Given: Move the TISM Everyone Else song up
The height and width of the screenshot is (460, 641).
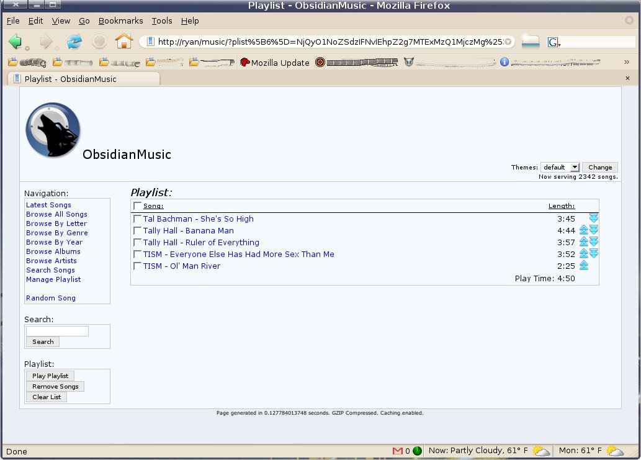Looking at the screenshot, I should 584,253.
